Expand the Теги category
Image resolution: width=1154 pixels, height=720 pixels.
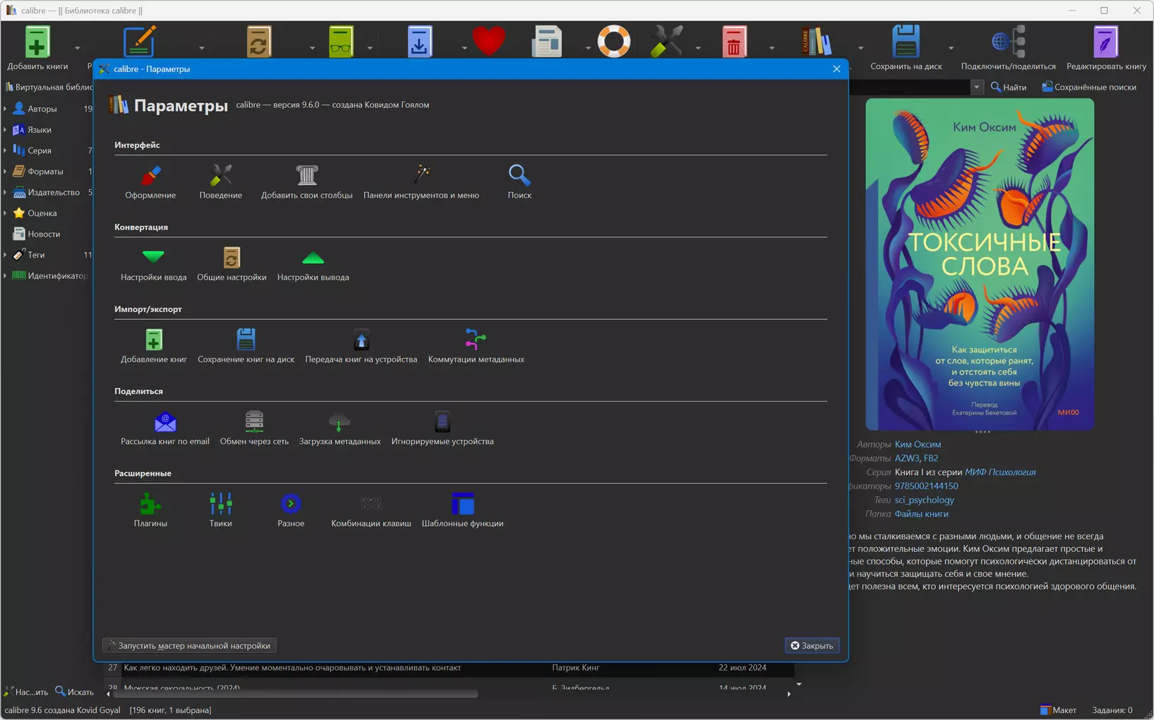coord(6,255)
